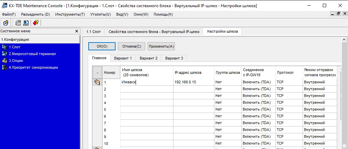
Task: Switch to the Вариант 1 tab
Action: click(x=123, y=59)
